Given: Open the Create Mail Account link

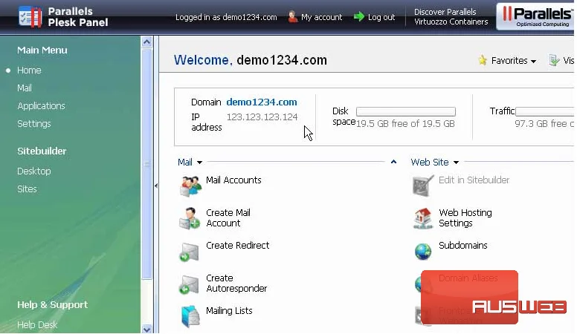Looking at the screenshot, I should pos(228,218).
